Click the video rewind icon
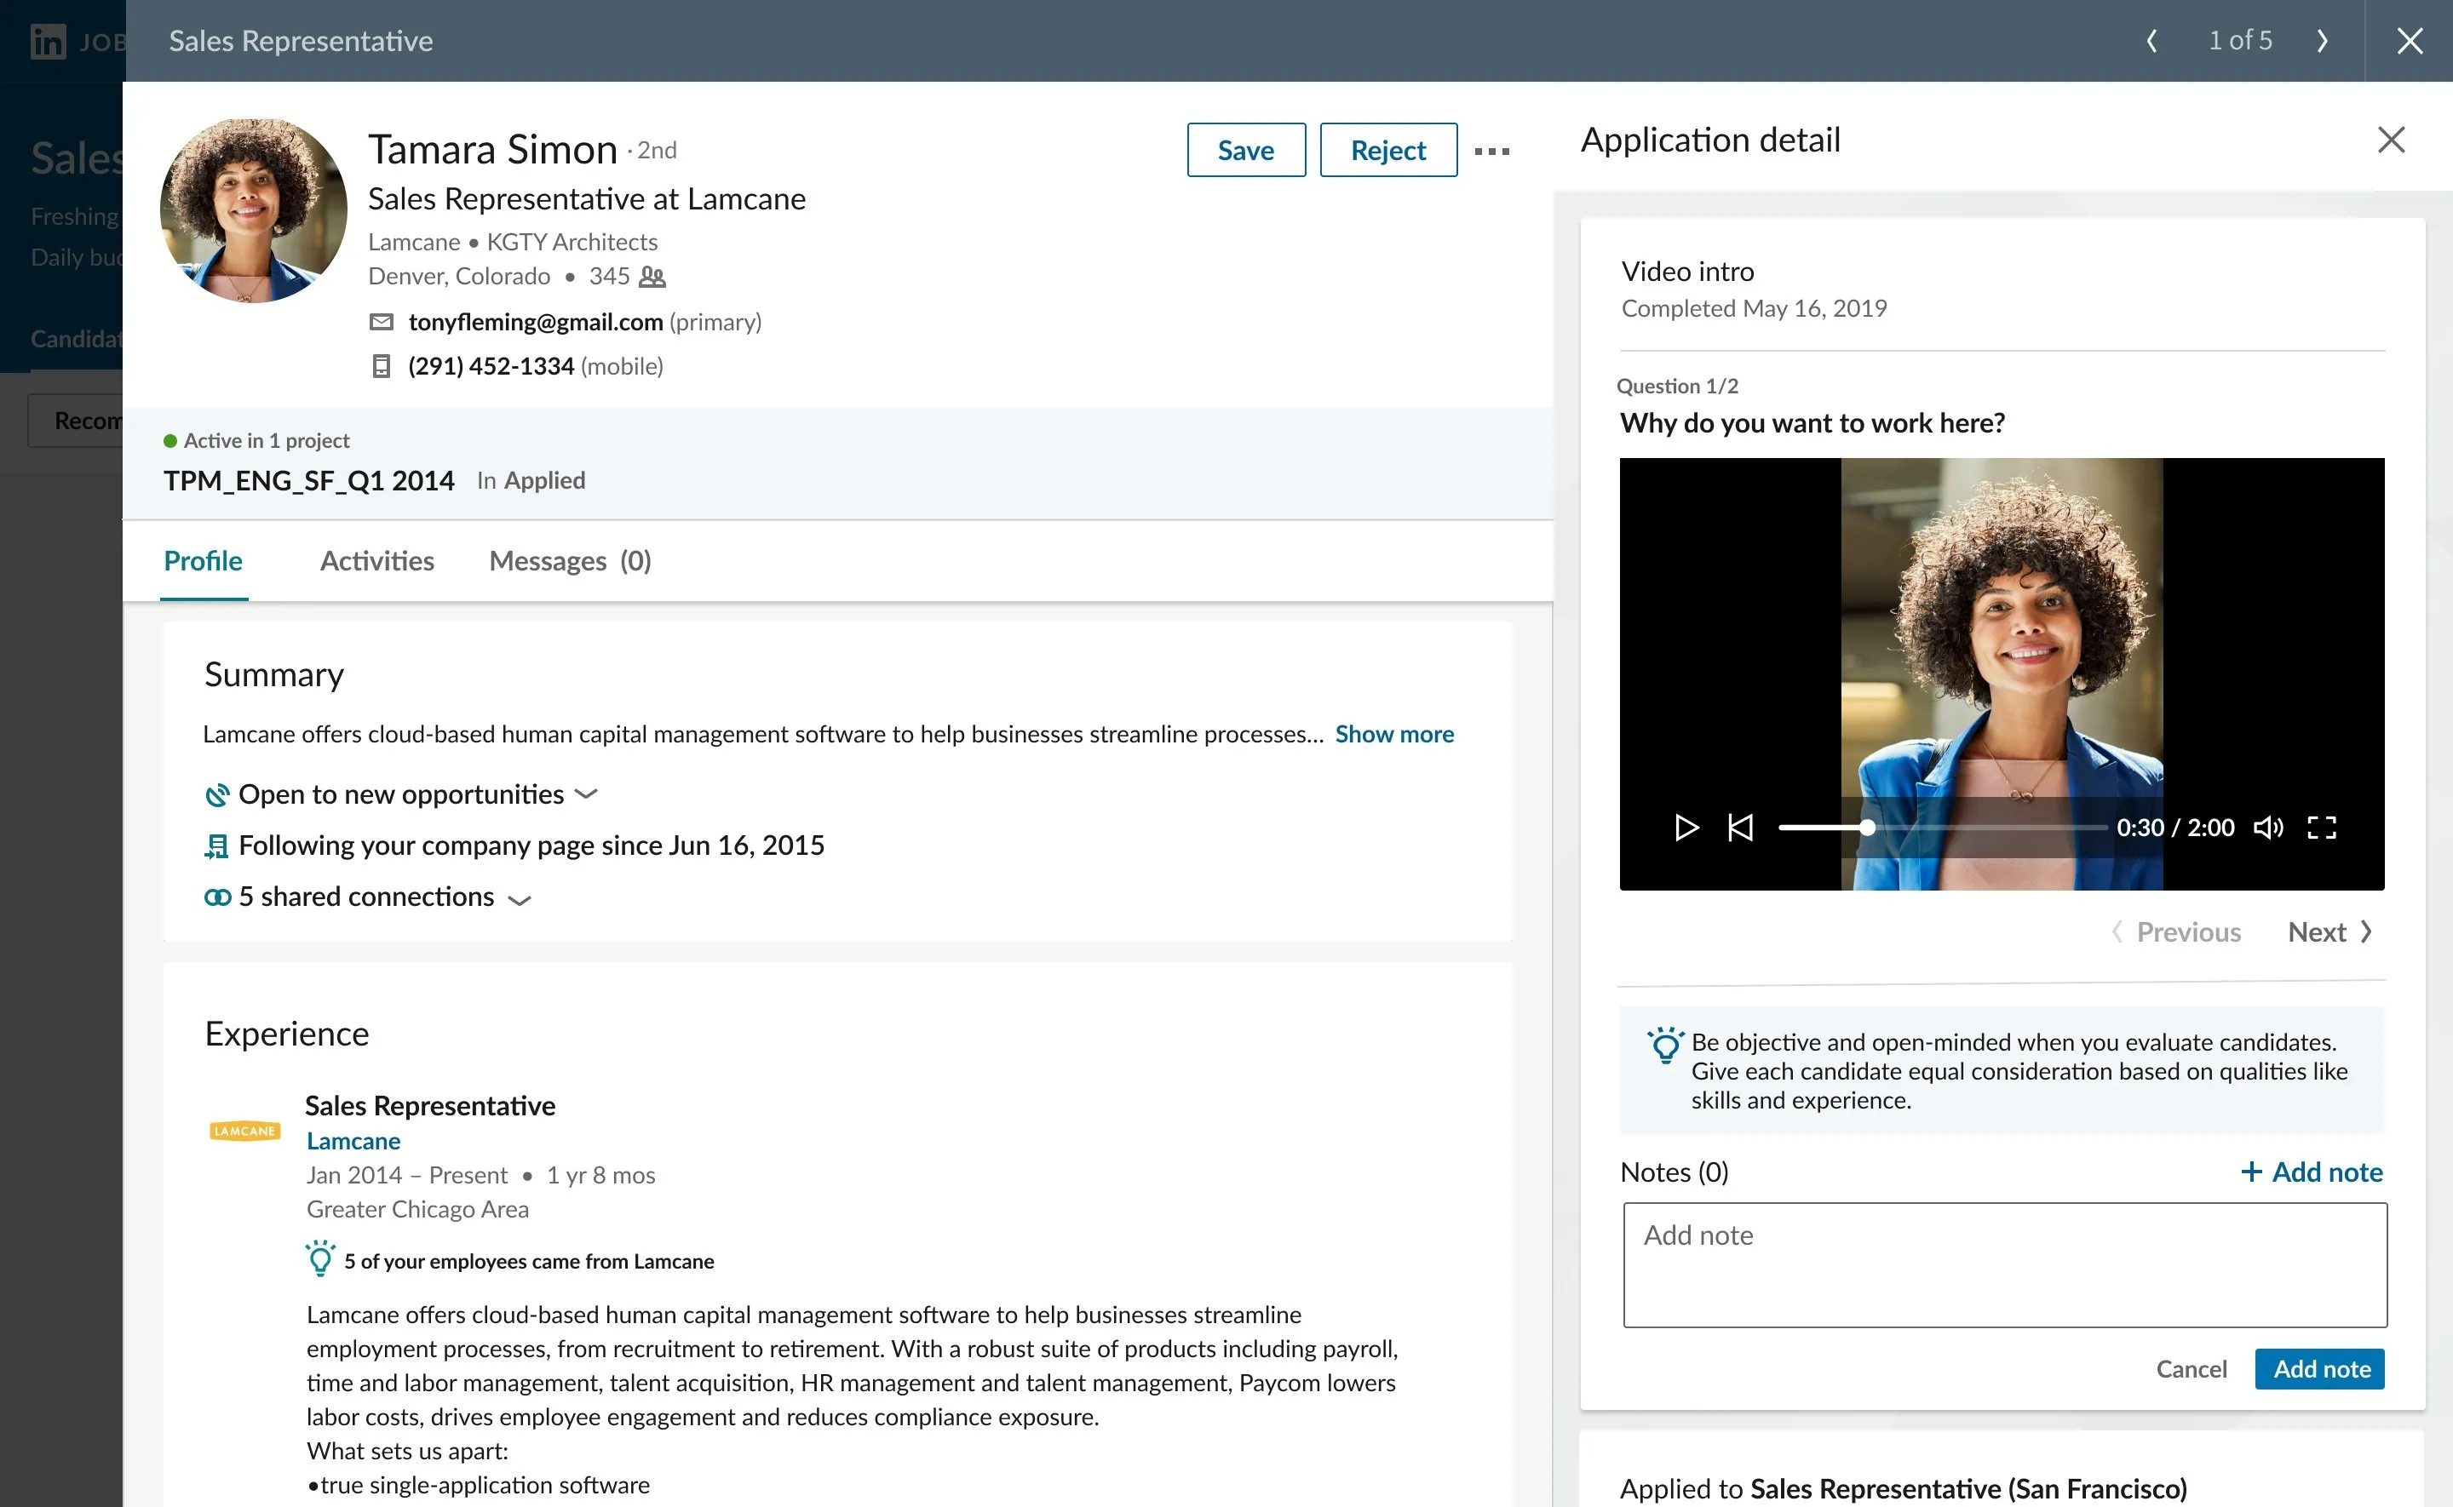2453x1507 pixels. click(x=1738, y=825)
